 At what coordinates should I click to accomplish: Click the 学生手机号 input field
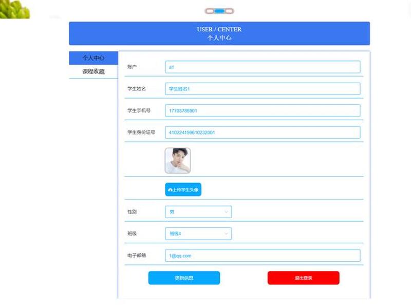(x=263, y=110)
